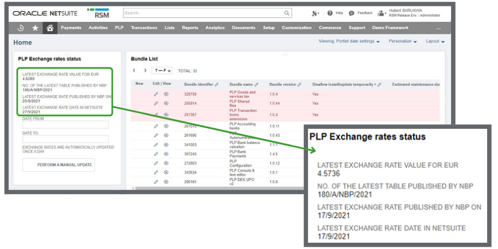
Task: Open the Demo Framework menu
Action: coord(390,28)
